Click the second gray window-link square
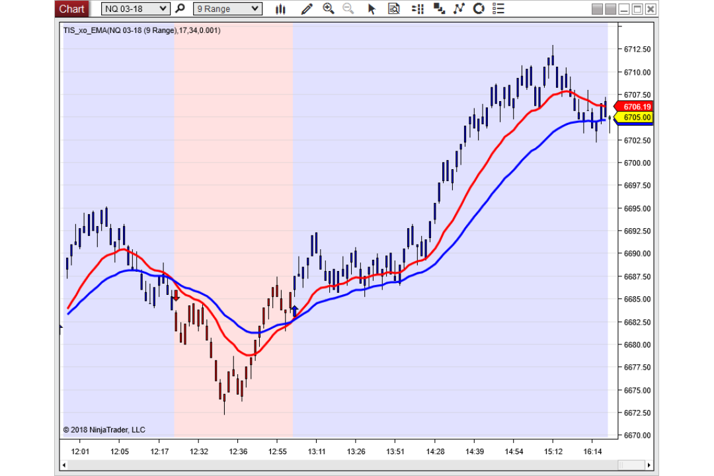This screenshot has height=476, width=714. pos(610,9)
